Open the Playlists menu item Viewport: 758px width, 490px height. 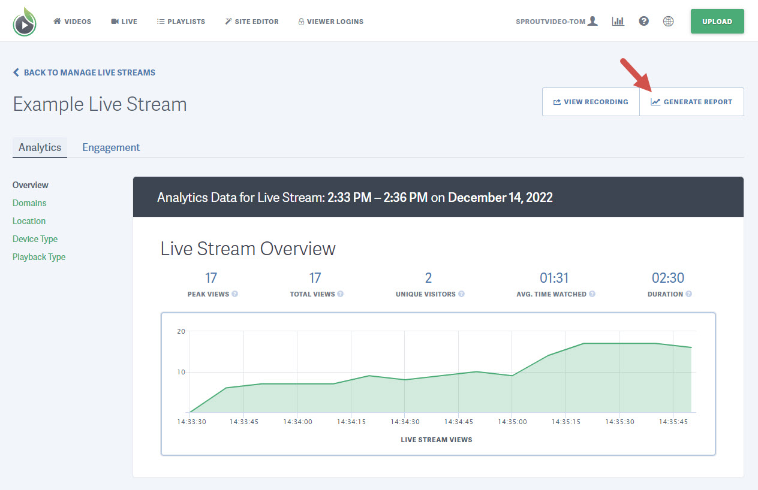click(181, 21)
